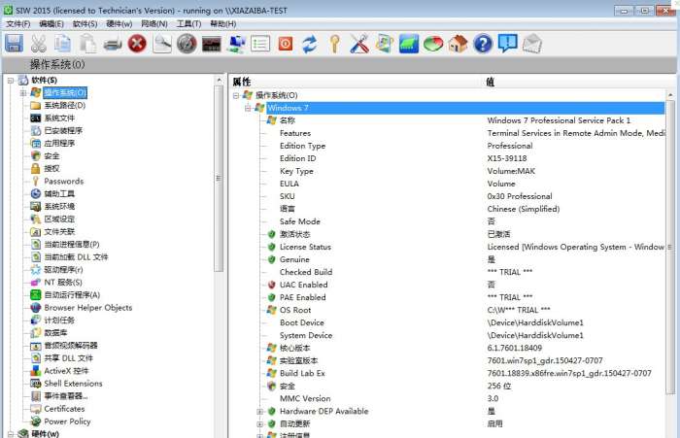Click the Cut scissors toolbar icon

[39, 44]
